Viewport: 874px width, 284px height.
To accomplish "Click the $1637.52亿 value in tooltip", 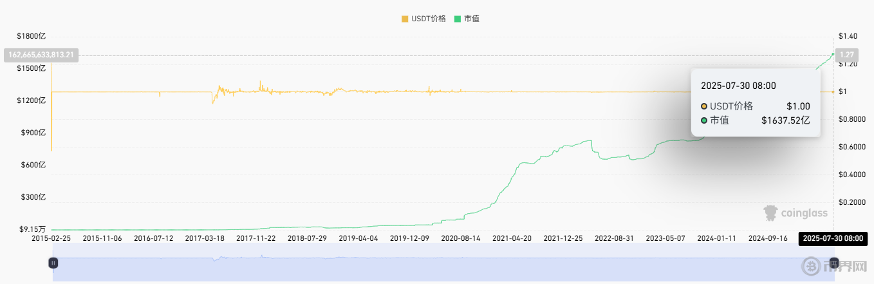I will (786, 120).
